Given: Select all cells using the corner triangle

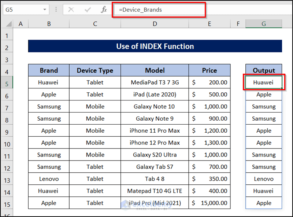Looking at the screenshot, I should [8, 23].
